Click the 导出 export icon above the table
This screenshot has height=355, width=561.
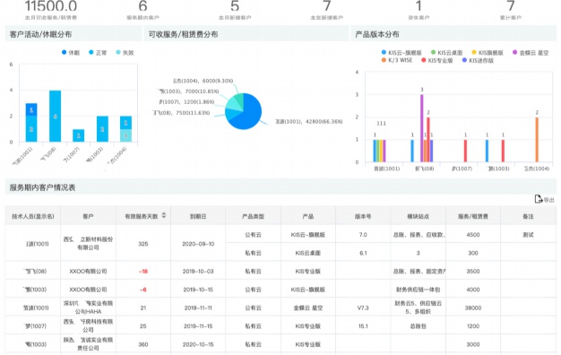pyautogui.click(x=538, y=199)
